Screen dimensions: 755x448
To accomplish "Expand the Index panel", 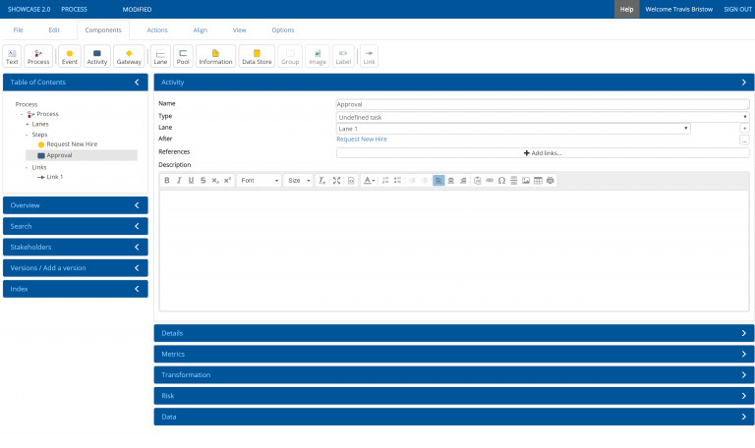I will (75, 289).
